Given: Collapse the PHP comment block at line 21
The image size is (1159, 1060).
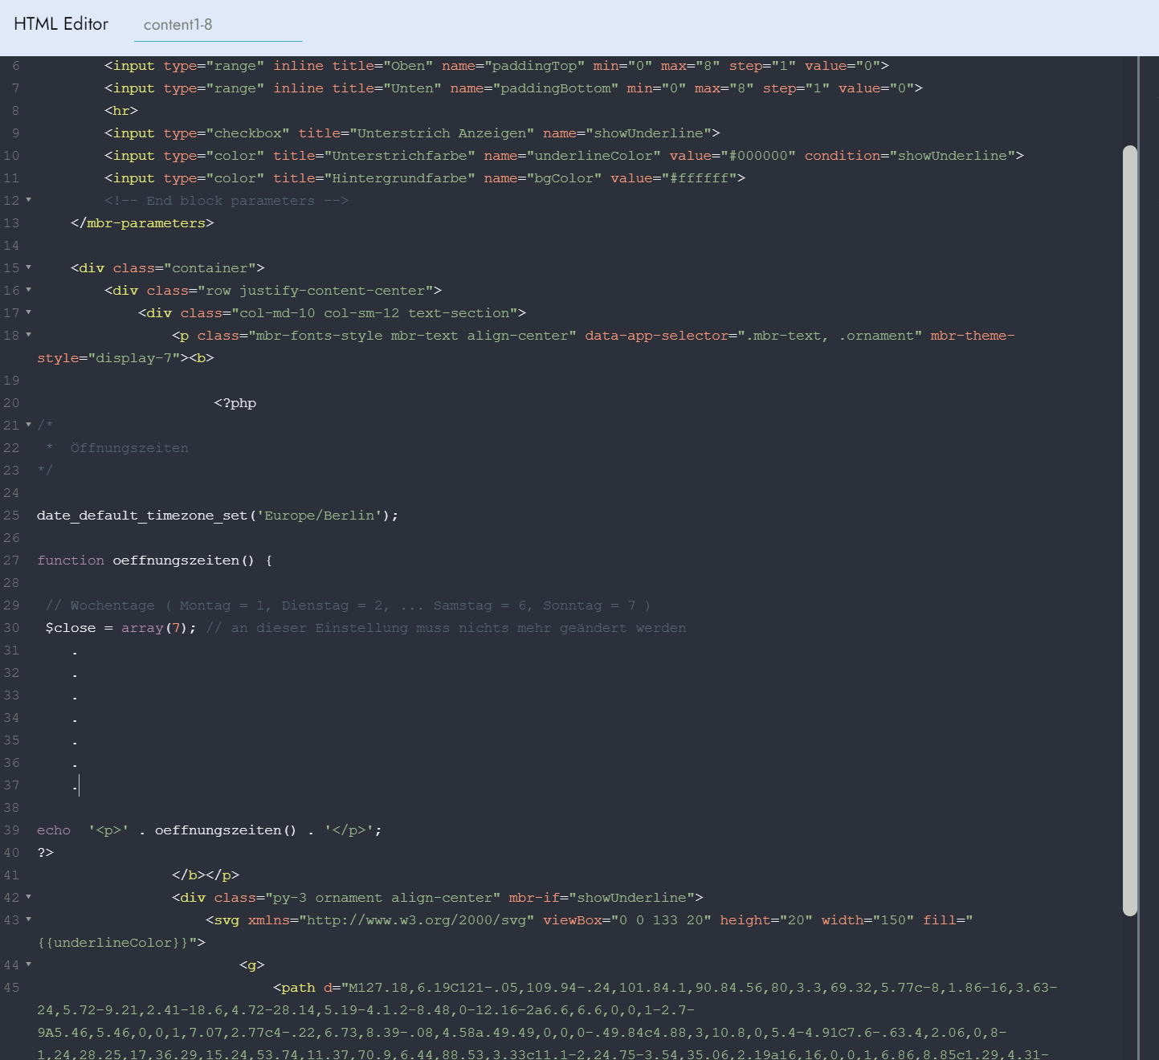Looking at the screenshot, I should point(29,425).
